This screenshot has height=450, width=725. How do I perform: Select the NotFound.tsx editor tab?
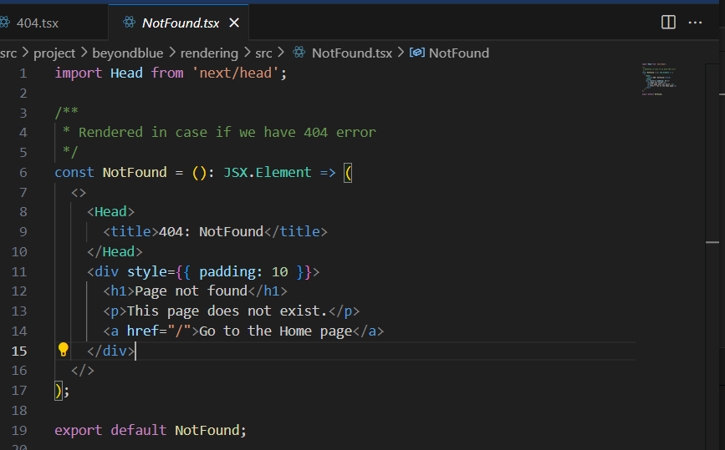click(x=180, y=23)
